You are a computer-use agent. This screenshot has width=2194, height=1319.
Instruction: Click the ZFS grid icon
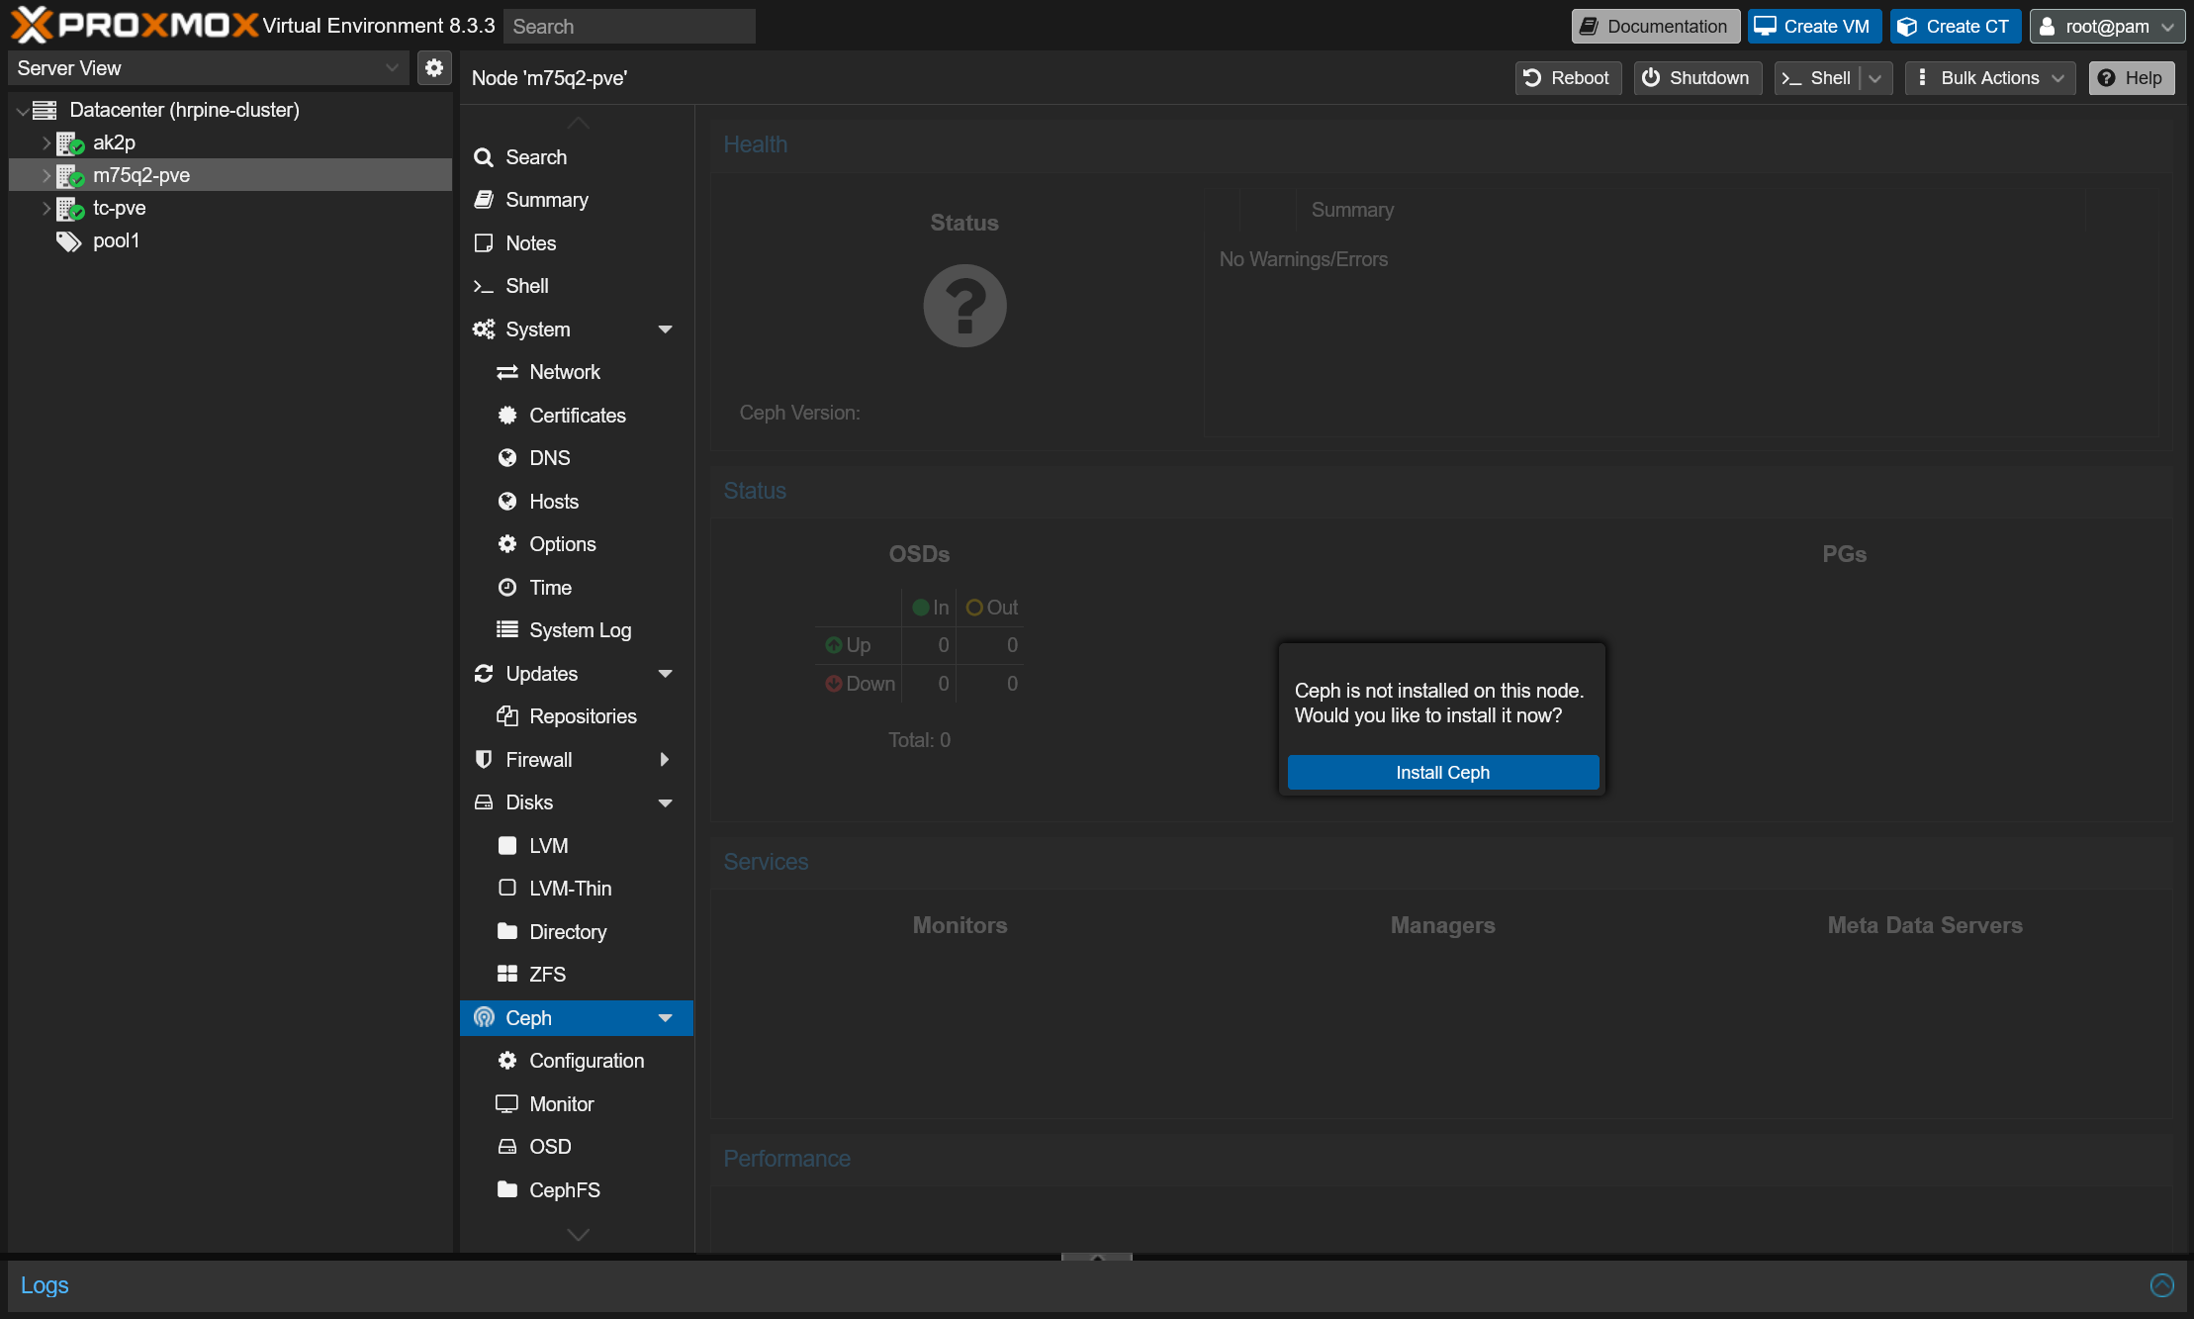tap(507, 975)
